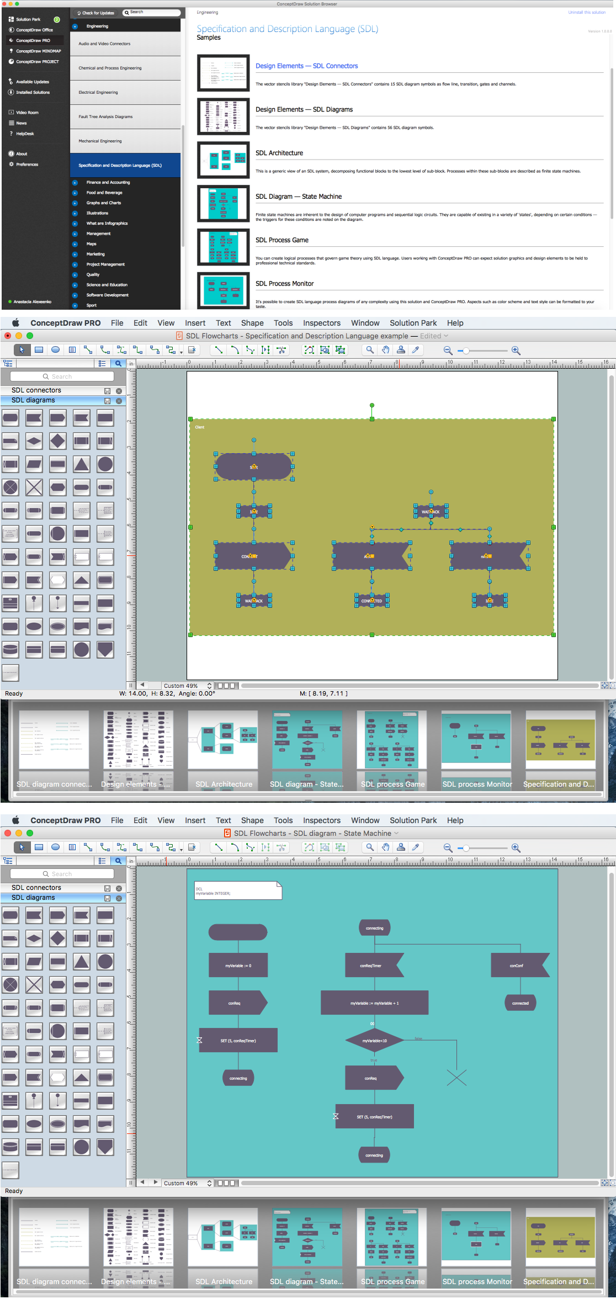Click the SDL Process Monitor sample thumbnail
Screen dimensions: 616x1299
tap(224, 290)
